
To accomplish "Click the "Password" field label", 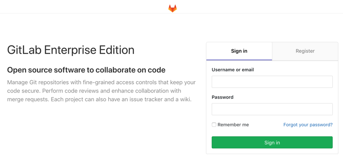I will coord(223,97).
